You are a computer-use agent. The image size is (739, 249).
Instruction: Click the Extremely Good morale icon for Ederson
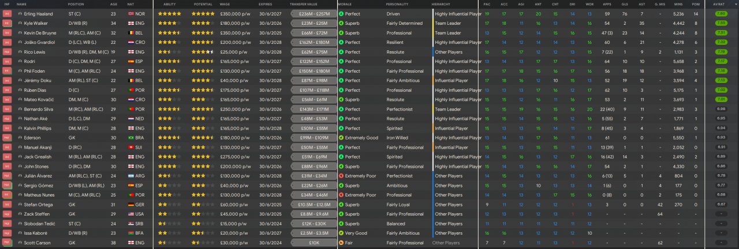341,138
